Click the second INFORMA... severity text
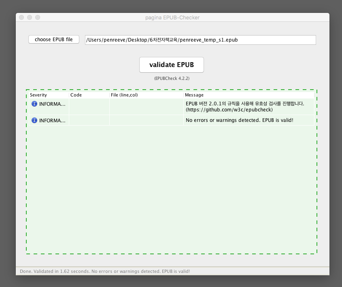 tap(52, 121)
